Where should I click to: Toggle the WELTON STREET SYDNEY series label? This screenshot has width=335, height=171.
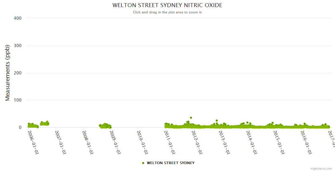(171, 163)
